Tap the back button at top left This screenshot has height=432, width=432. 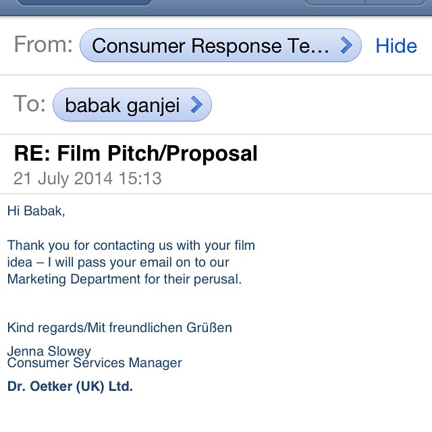(84, 2)
